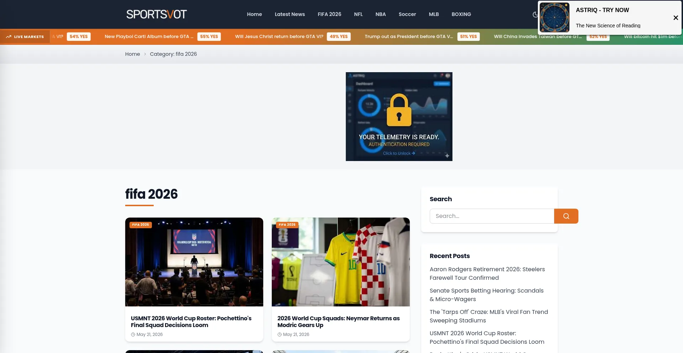Click the search magnifier button
Image resolution: width=683 pixels, height=353 pixels.
pyautogui.click(x=566, y=216)
